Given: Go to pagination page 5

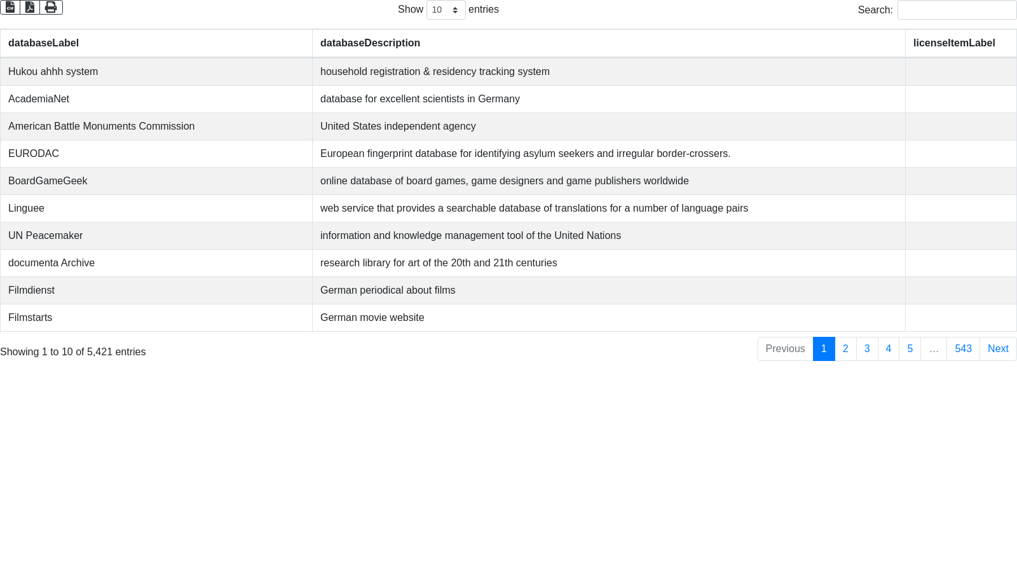Looking at the screenshot, I should tap(910, 349).
